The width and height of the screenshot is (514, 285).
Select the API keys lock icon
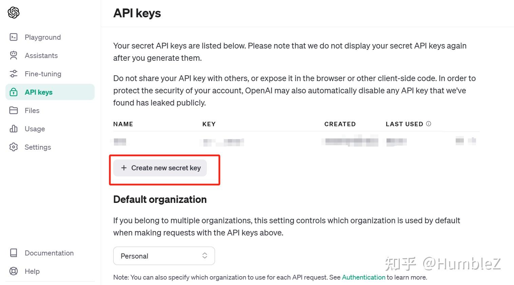point(14,92)
